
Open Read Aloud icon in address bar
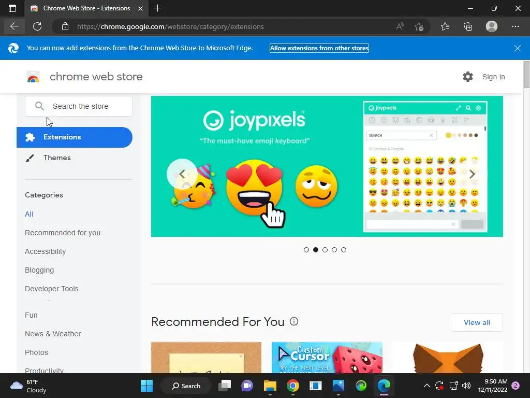tap(400, 26)
